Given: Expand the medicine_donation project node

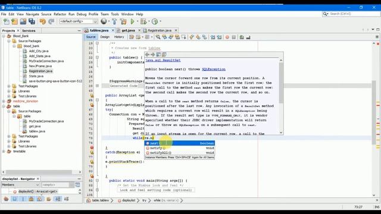Looking at the screenshot, I should pyautogui.click(x=4, y=101).
